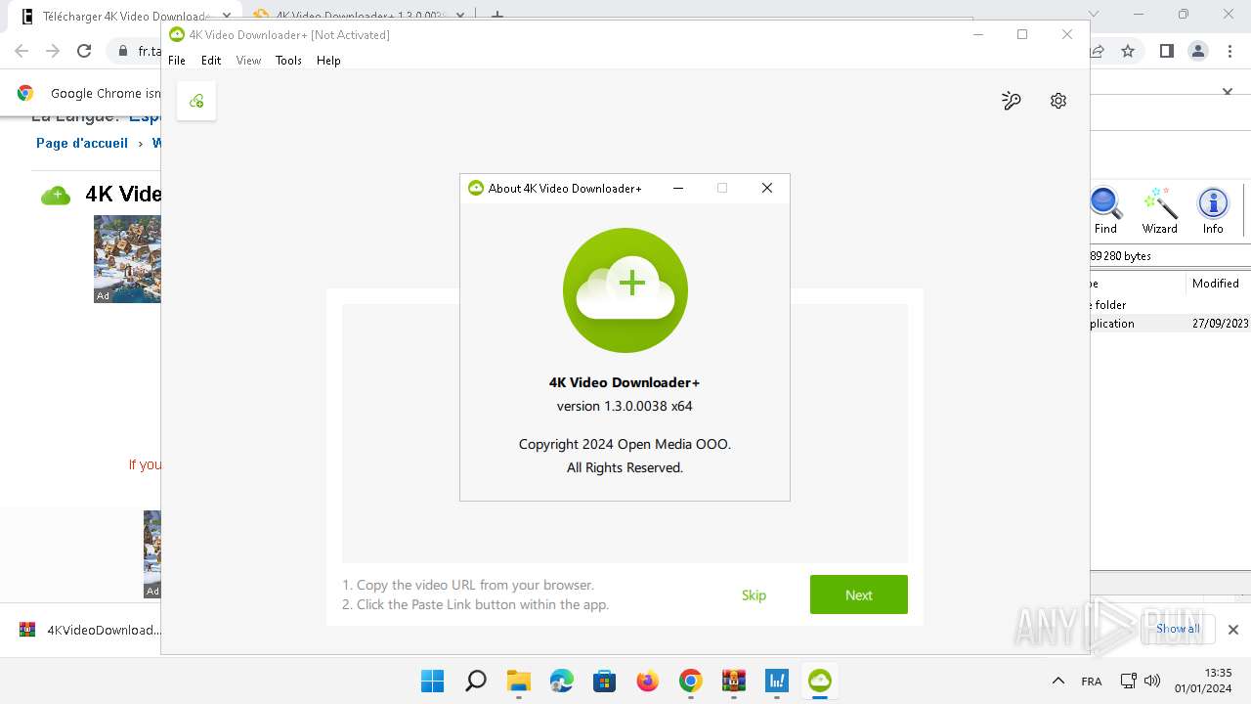This screenshot has width=1251, height=704.
Task: Click the Info icon in the archive window
Action: click(x=1213, y=211)
